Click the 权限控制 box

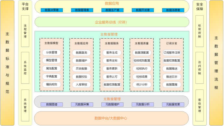point(200,31)
